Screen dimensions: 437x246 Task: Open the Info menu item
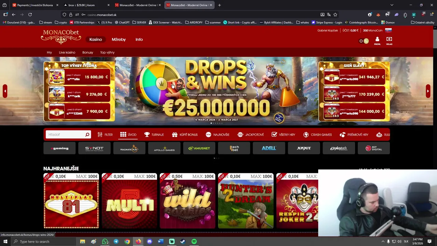click(139, 40)
